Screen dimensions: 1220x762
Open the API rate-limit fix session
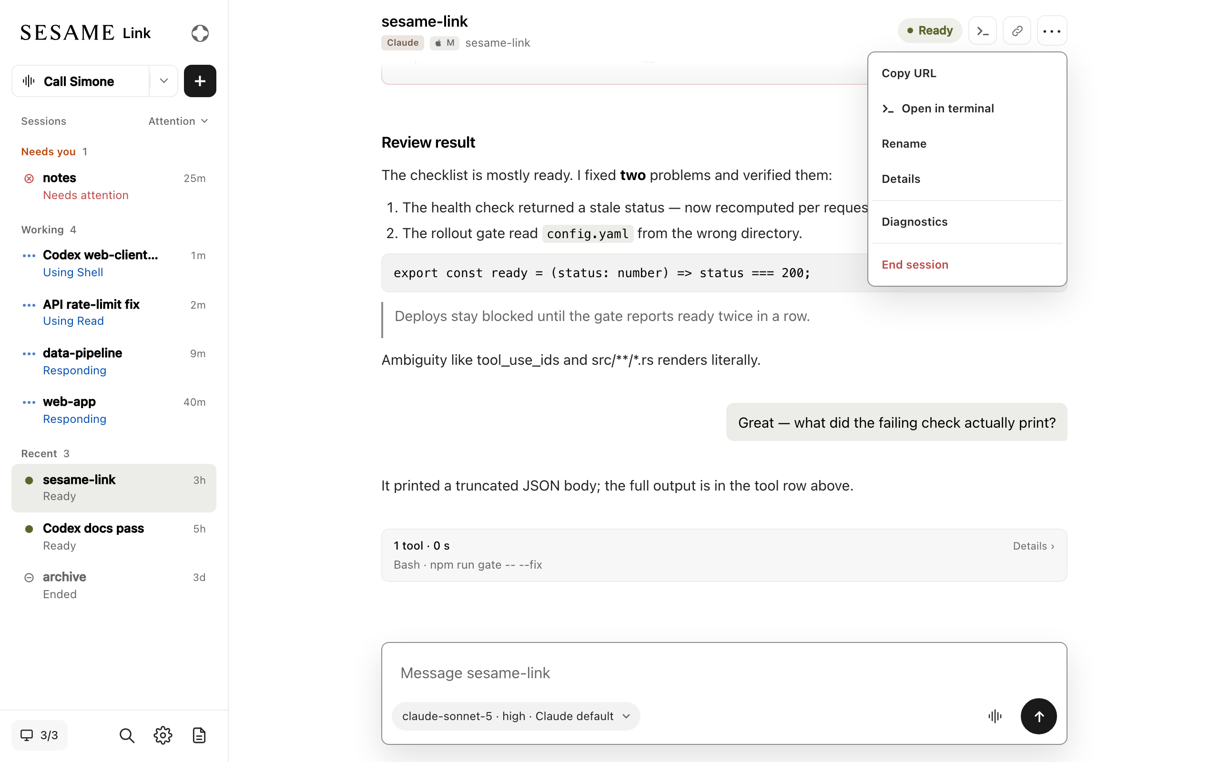(114, 312)
